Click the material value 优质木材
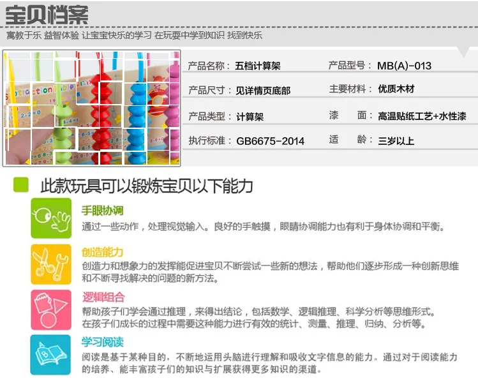The image size is (478, 381). coord(396,89)
